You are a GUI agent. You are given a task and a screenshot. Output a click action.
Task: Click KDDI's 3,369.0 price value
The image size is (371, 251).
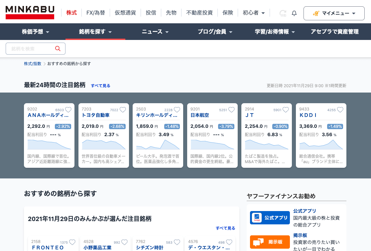tap(308, 126)
